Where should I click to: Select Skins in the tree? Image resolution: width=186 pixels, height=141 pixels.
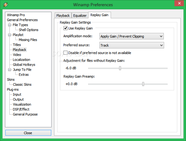tap(11, 80)
